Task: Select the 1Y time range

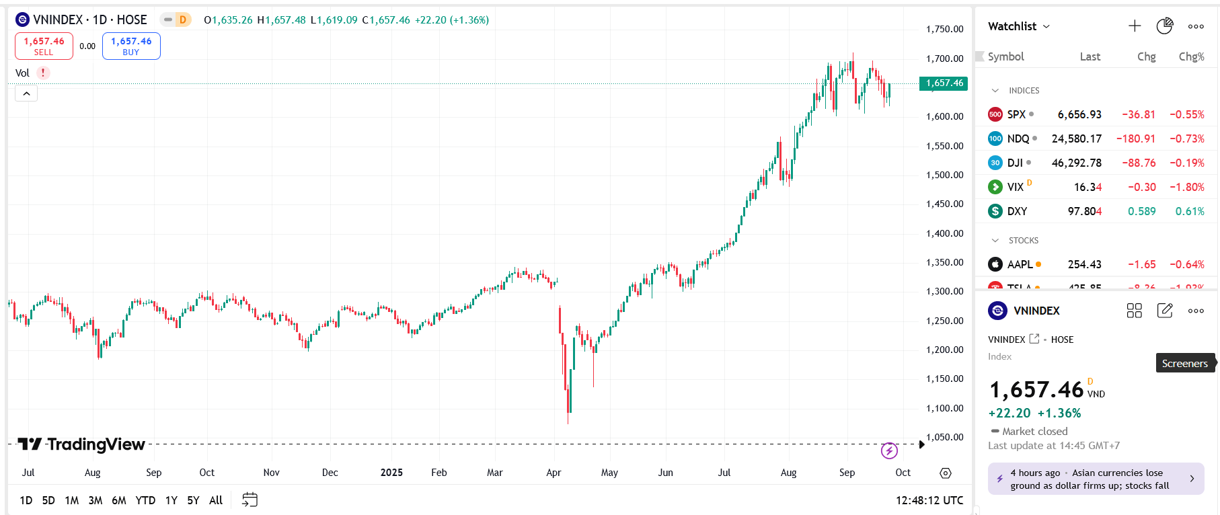Action: click(171, 500)
